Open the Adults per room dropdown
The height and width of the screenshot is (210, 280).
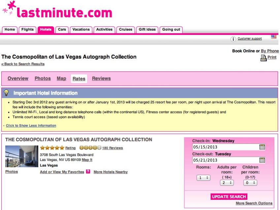click(227, 183)
